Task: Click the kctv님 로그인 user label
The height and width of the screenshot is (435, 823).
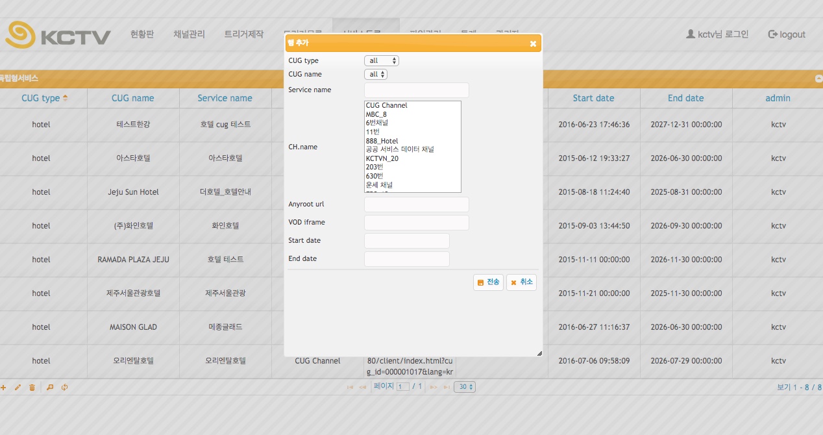Action: (723, 34)
